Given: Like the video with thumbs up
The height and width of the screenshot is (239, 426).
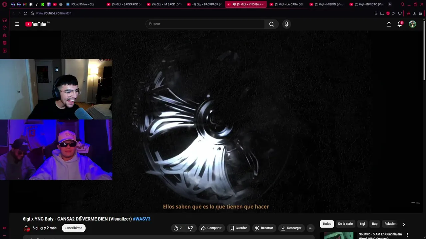Looking at the screenshot, I should 178,228.
